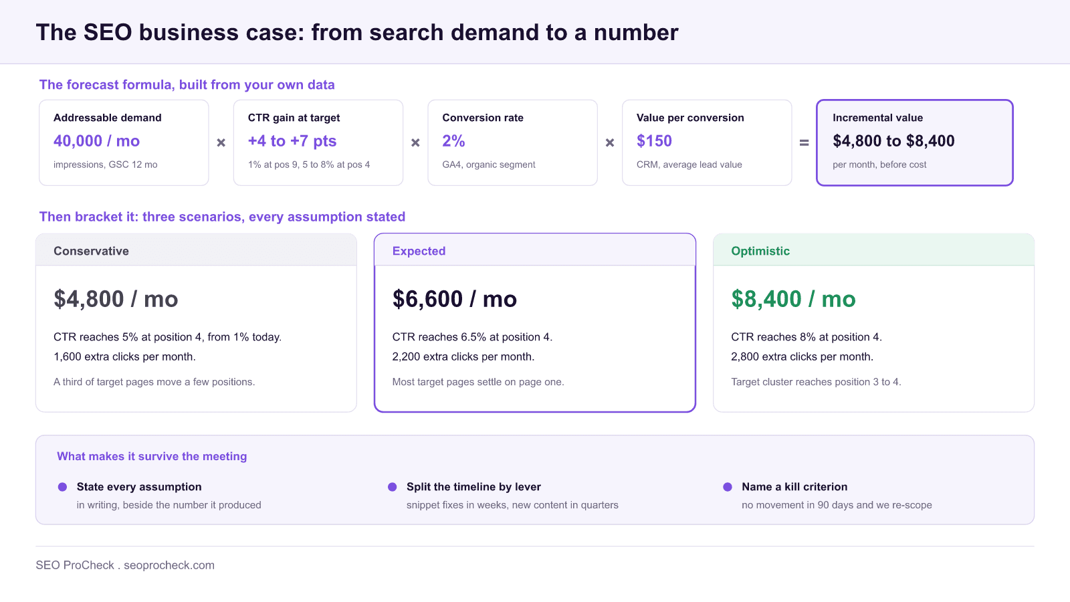
Task: Click the equals sign before Incremental value
Action: click(805, 142)
